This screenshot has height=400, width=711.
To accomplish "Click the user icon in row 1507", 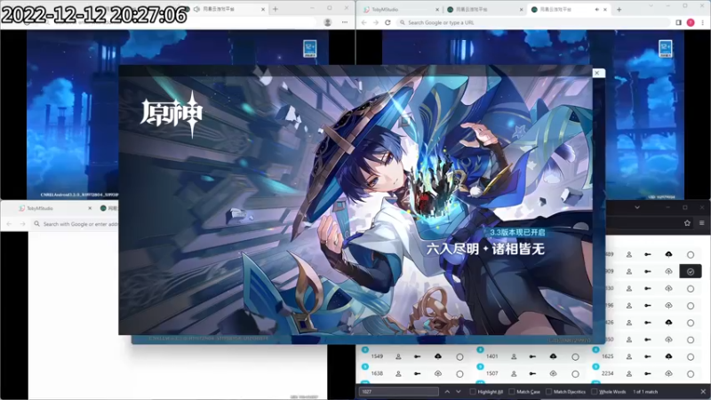I will 514,373.
